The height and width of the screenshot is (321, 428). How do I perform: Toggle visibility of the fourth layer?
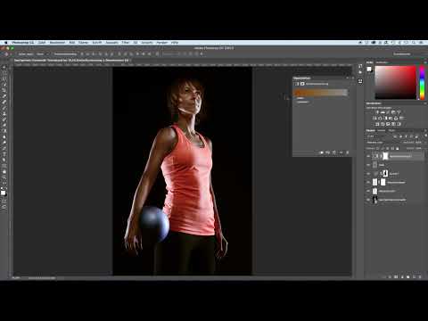tap(368, 182)
